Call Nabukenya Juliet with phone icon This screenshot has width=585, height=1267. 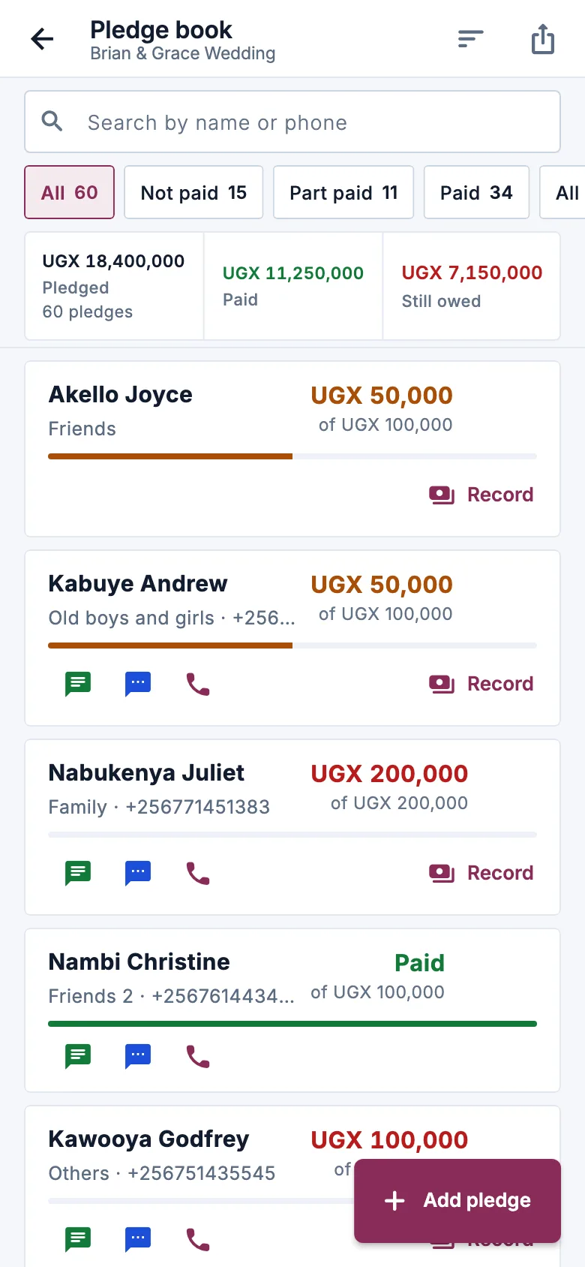[198, 873]
